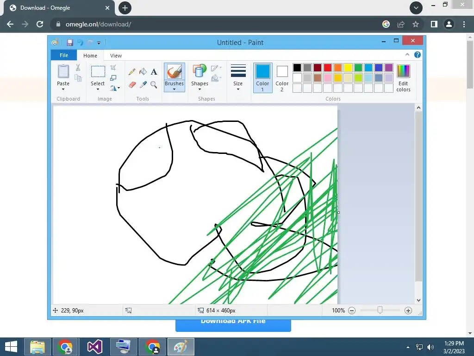
Task: Open the Chrome side panel icon
Action: (x=434, y=24)
